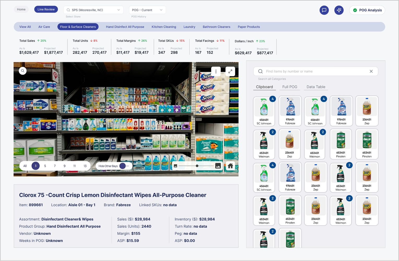Select Fabreze 976451 item in third row
The width and height of the screenshot is (399, 261).
click(290, 177)
